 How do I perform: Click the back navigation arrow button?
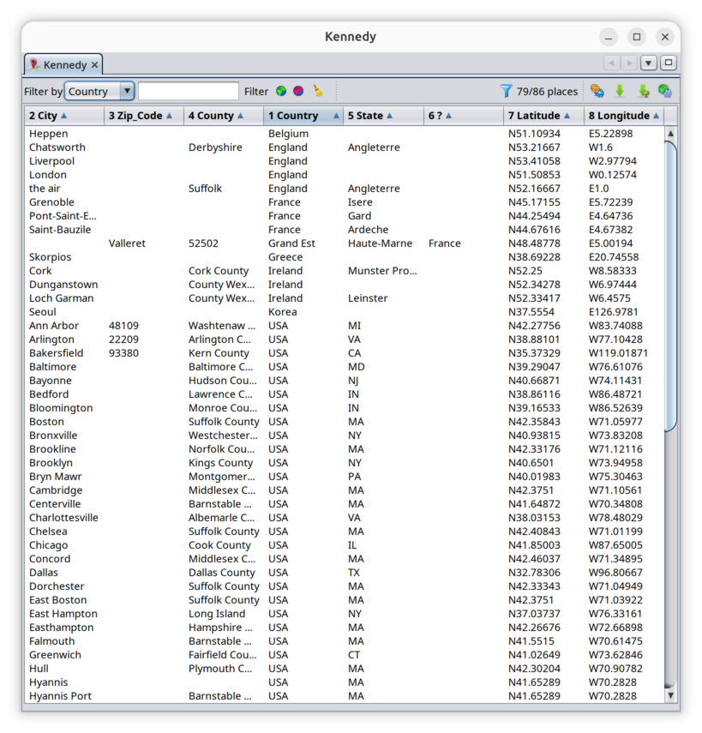coord(611,63)
